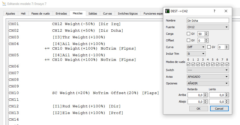Enable the GV checkbox for Carga

(189, 34)
